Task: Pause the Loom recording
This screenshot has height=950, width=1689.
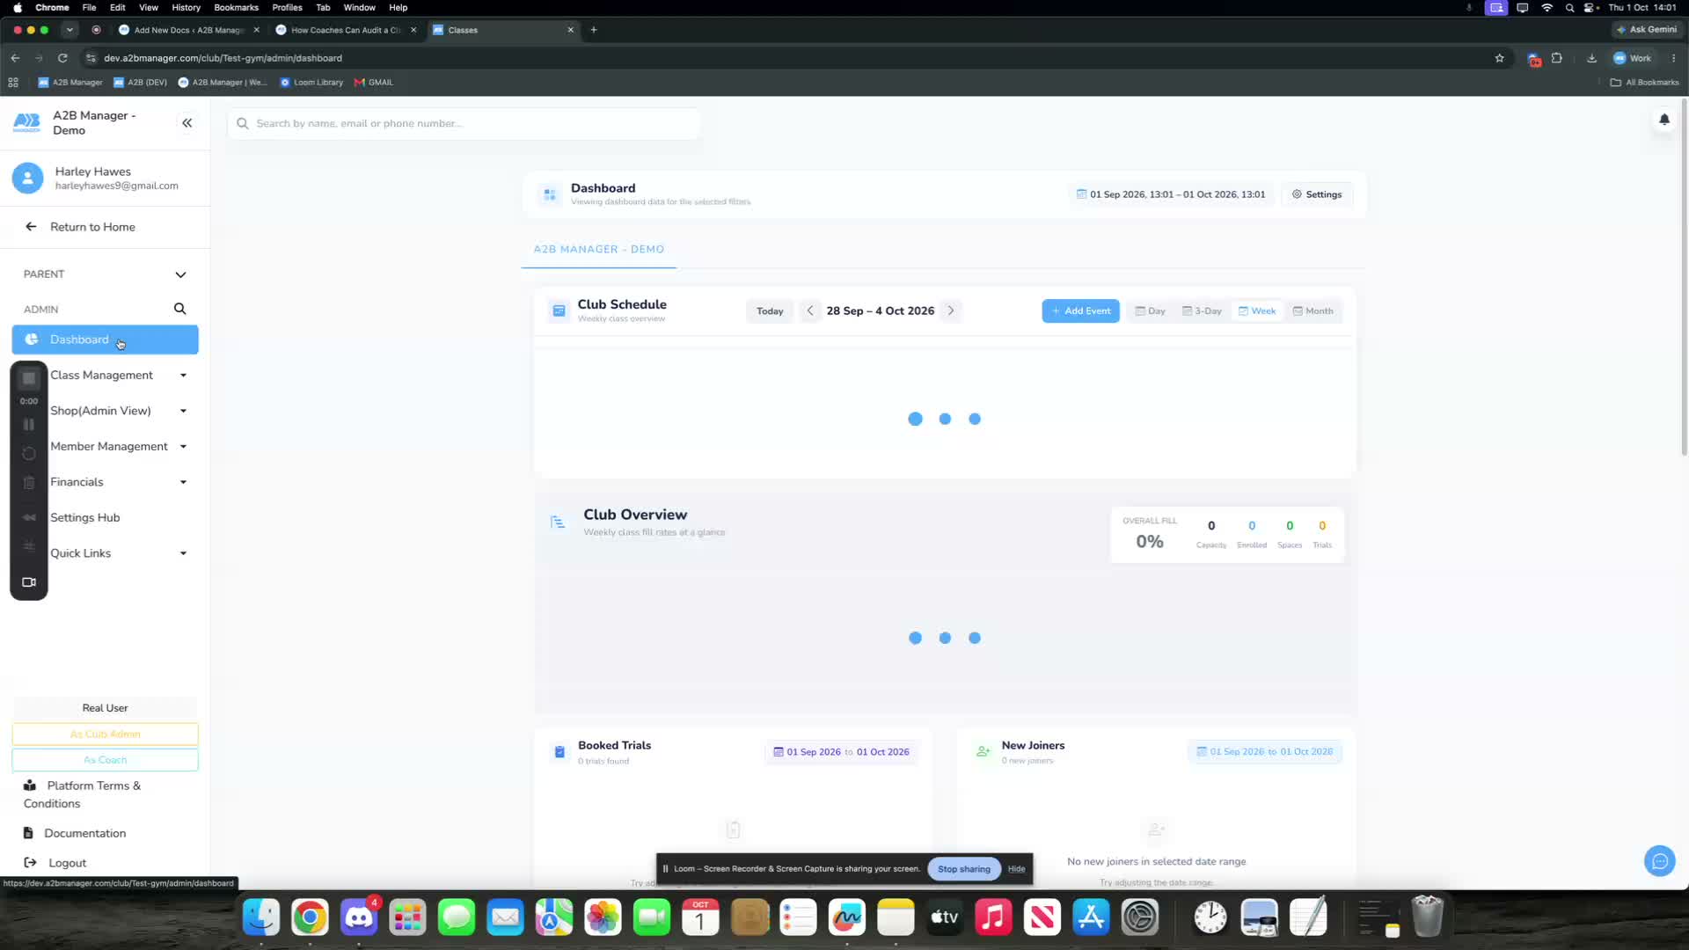Action: click(29, 425)
